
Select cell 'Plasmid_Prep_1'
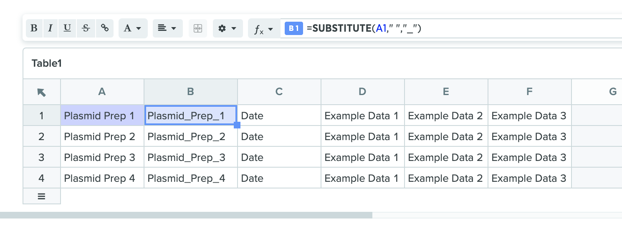coord(191,116)
